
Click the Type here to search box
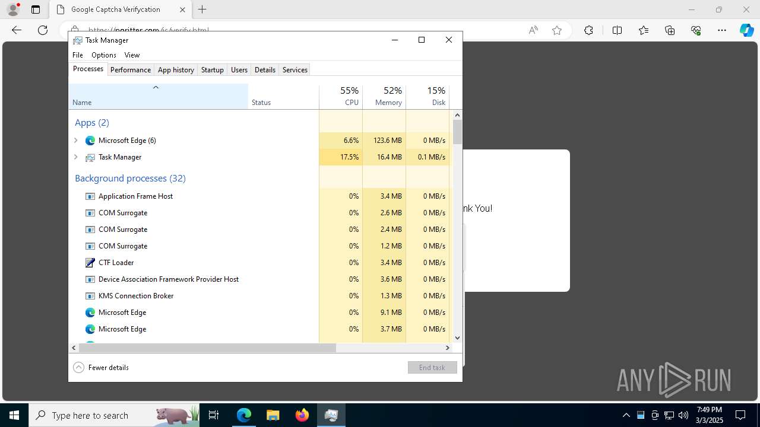tap(114, 415)
